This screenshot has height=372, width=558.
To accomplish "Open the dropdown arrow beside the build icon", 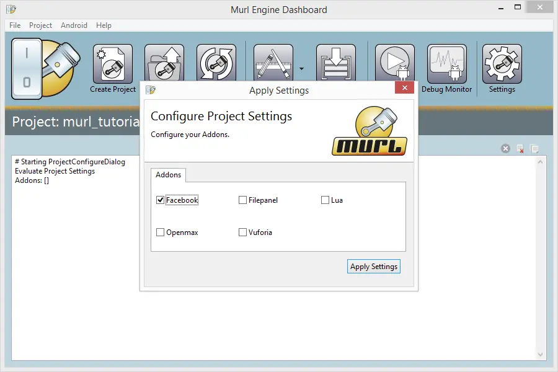I will pos(301,68).
